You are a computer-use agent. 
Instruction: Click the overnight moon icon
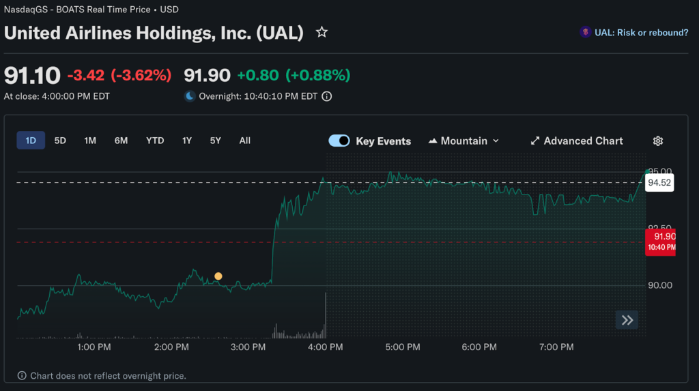[190, 96]
